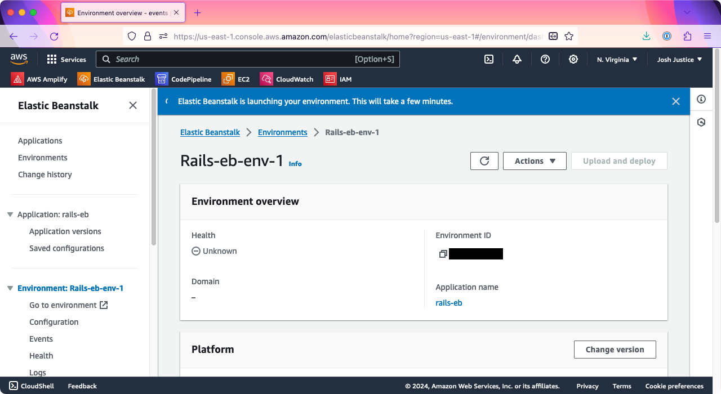721x394 pixels.
Task: Open Change history in the side navigation
Action: coord(45,174)
